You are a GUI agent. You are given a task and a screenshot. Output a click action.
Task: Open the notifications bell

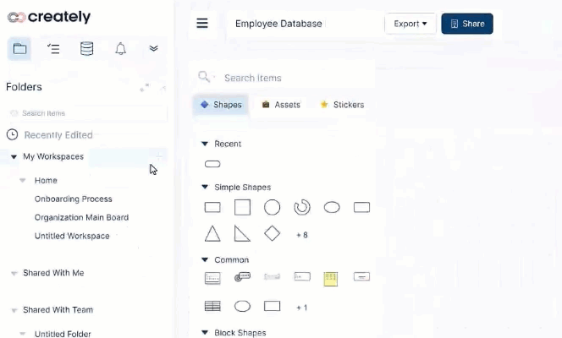coord(120,49)
